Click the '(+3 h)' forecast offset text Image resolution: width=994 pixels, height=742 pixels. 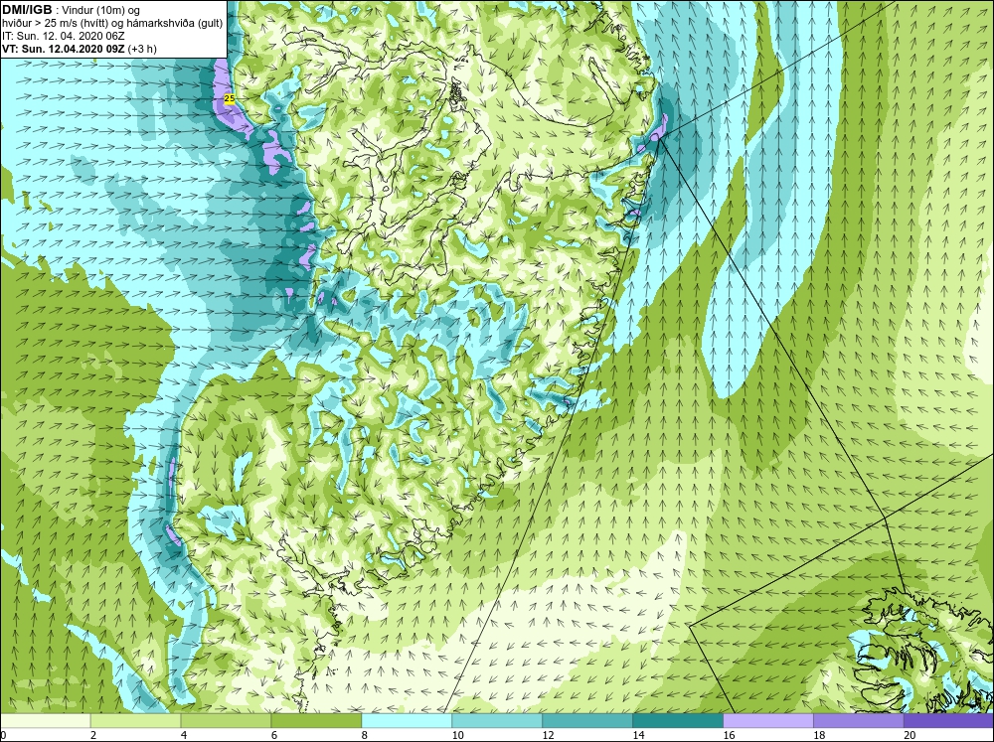click(x=142, y=49)
